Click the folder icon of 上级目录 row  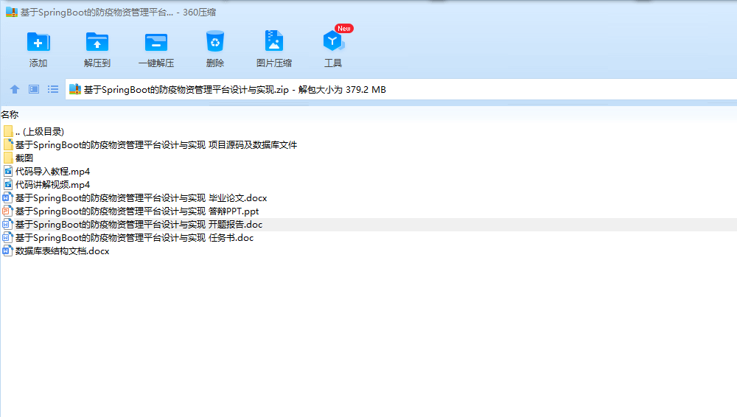(8, 132)
